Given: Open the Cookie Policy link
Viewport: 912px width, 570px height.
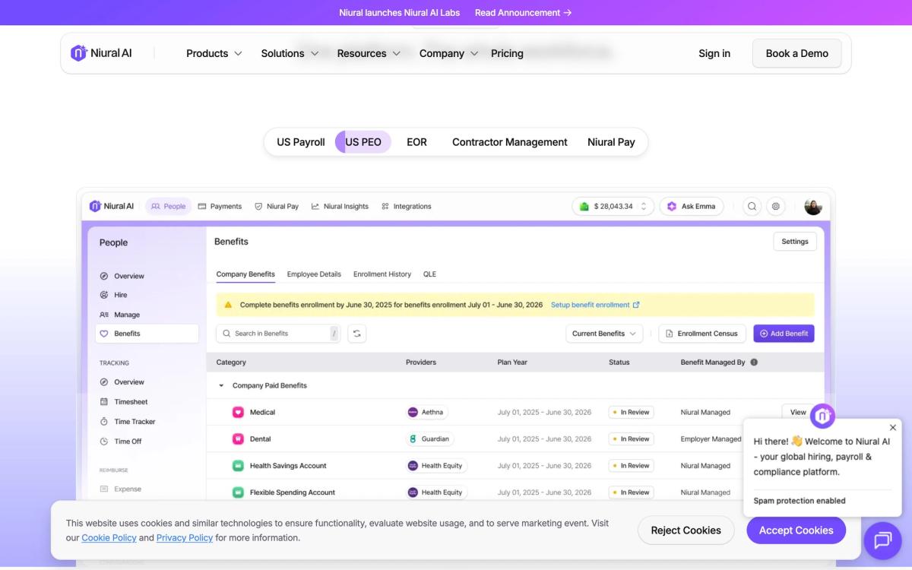Looking at the screenshot, I should (x=109, y=538).
